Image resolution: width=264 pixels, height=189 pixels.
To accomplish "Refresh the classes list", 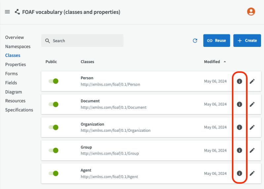I will pos(195,41).
